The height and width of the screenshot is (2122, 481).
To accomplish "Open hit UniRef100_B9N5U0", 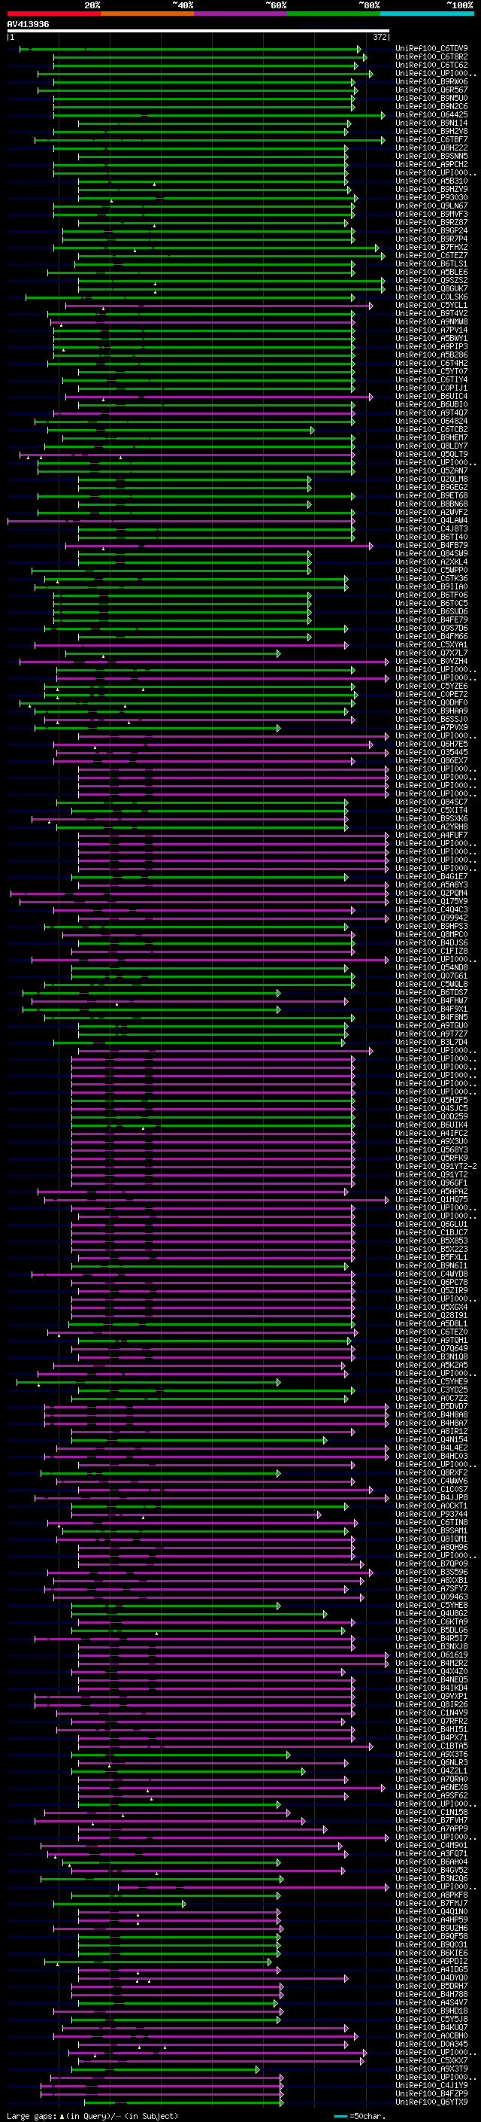I will click(431, 98).
